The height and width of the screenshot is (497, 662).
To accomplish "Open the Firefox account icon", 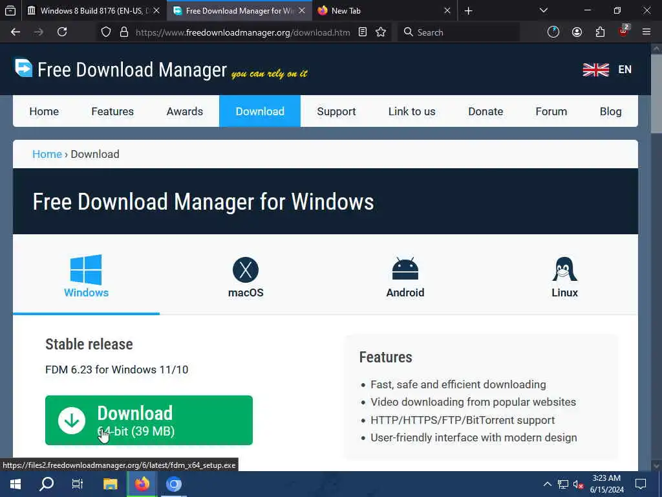I will tap(577, 32).
